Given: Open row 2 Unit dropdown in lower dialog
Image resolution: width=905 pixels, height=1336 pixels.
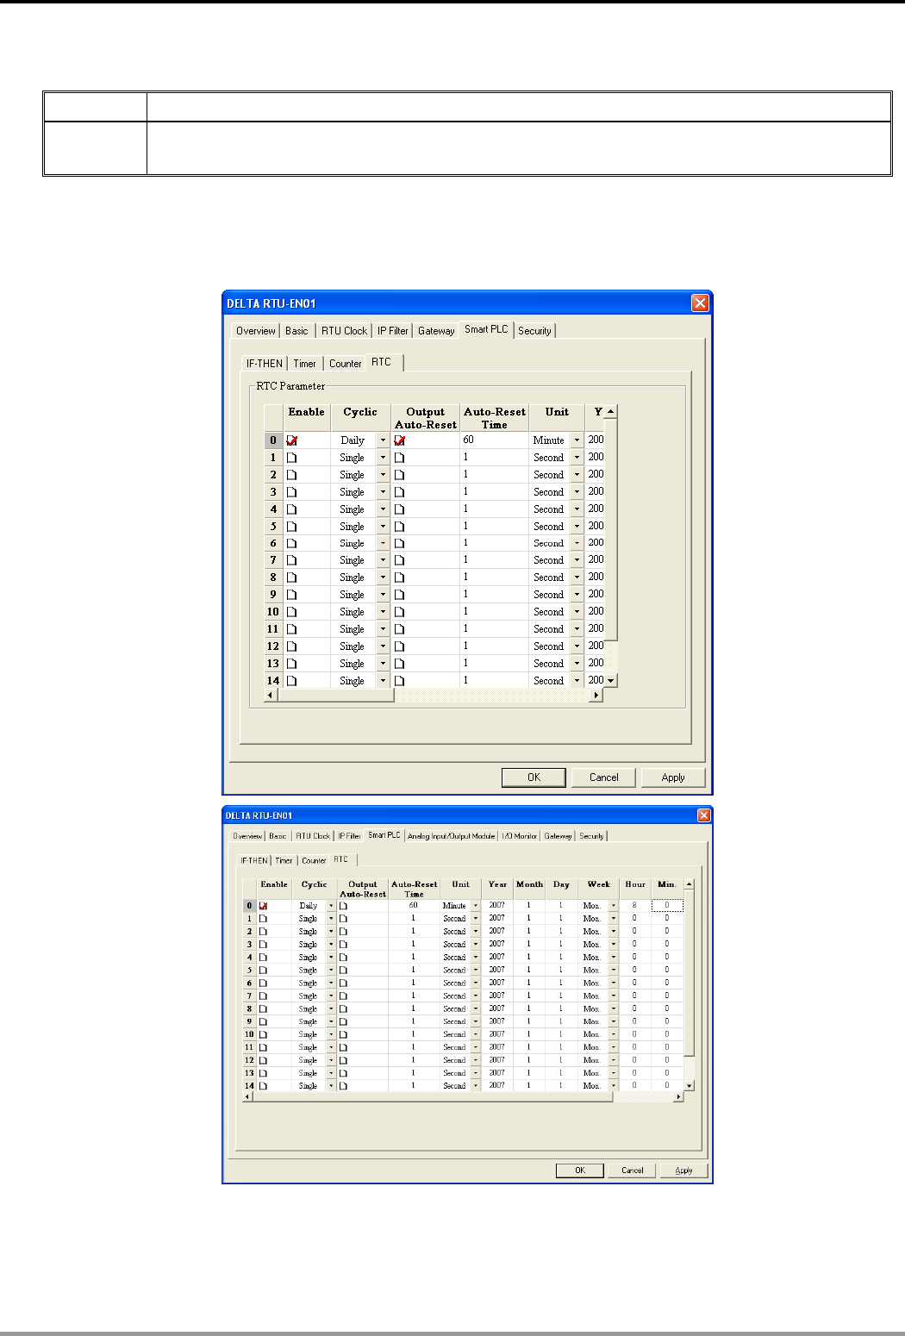Looking at the screenshot, I should tap(476, 932).
